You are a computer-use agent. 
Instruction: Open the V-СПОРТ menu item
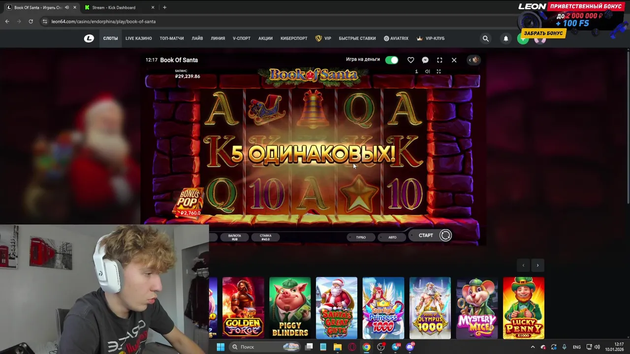pyautogui.click(x=242, y=38)
